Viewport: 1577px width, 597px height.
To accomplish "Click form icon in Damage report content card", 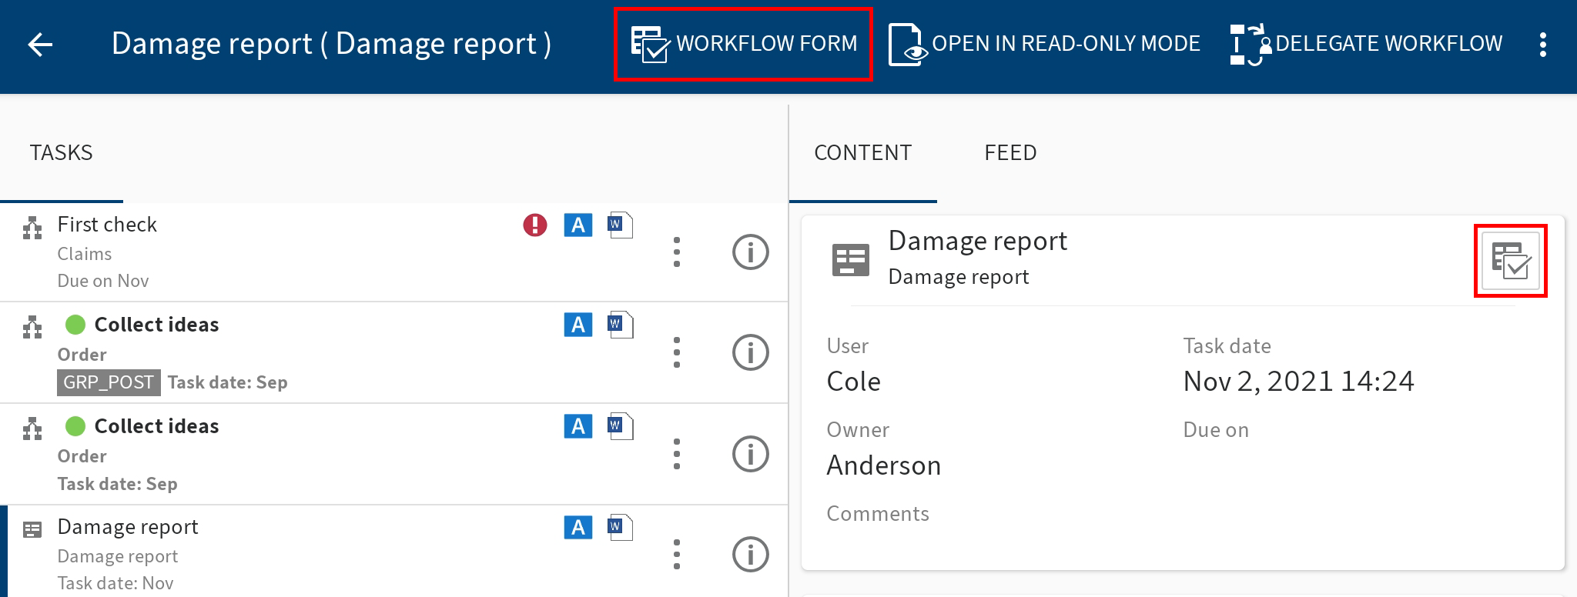I will (x=851, y=260).
